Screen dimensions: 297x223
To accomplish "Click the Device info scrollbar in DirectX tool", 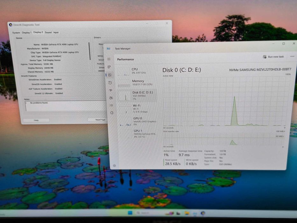I will (89, 51).
